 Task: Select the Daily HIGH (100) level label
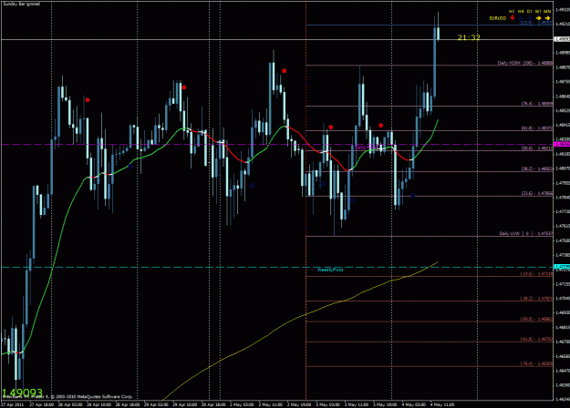click(525, 63)
